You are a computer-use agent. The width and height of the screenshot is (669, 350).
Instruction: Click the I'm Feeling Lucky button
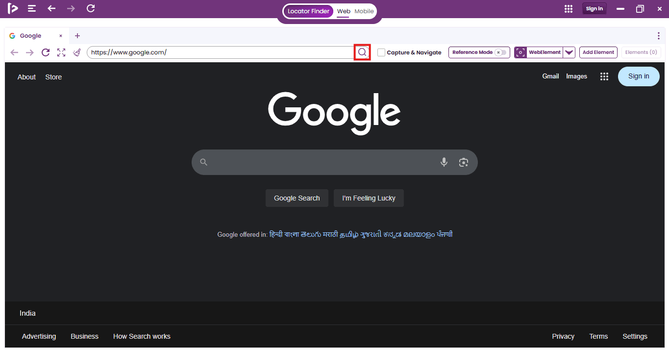(x=369, y=198)
